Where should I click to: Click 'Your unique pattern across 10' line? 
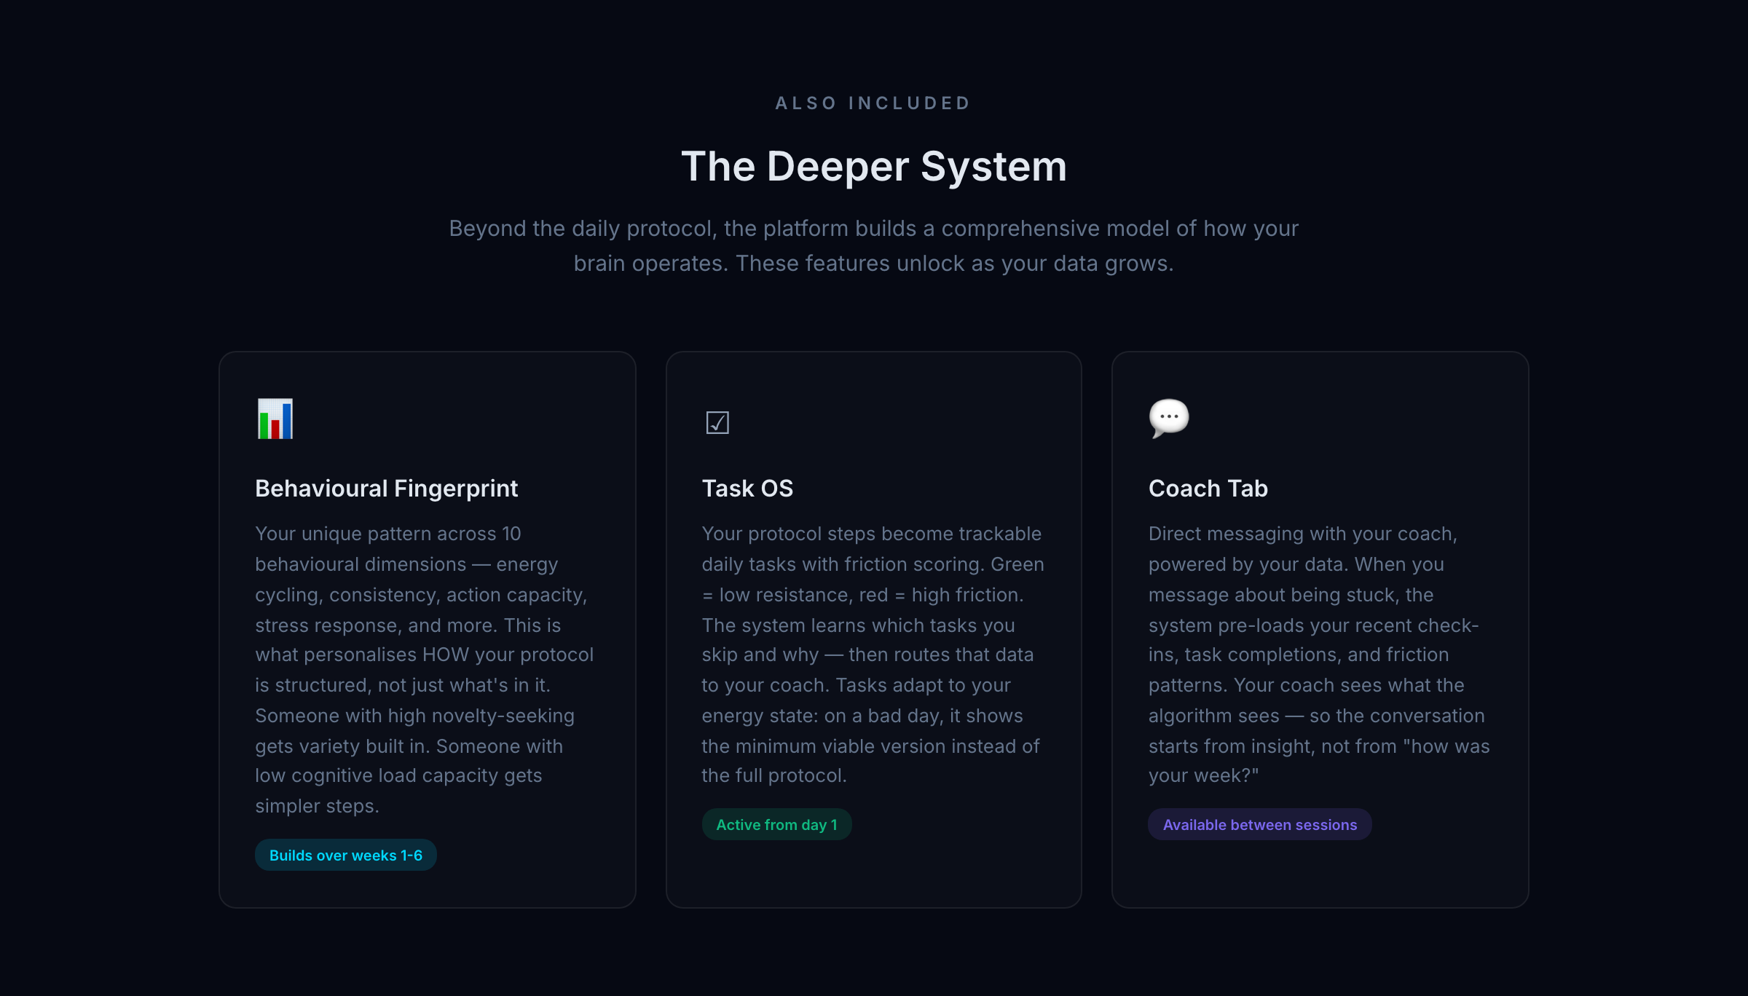pyautogui.click(x=388, y=534)
